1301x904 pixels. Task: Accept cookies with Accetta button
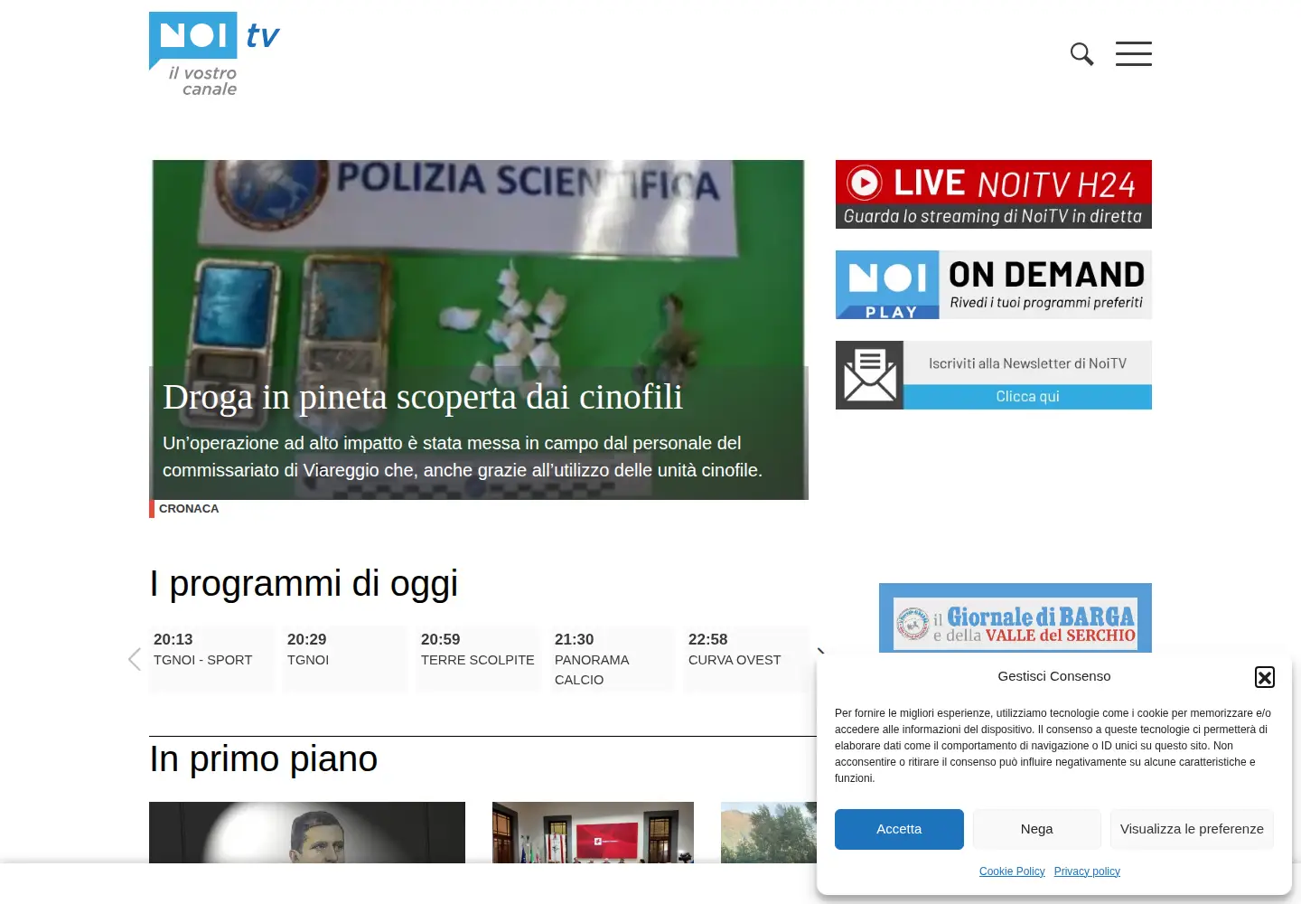[899, 829]
